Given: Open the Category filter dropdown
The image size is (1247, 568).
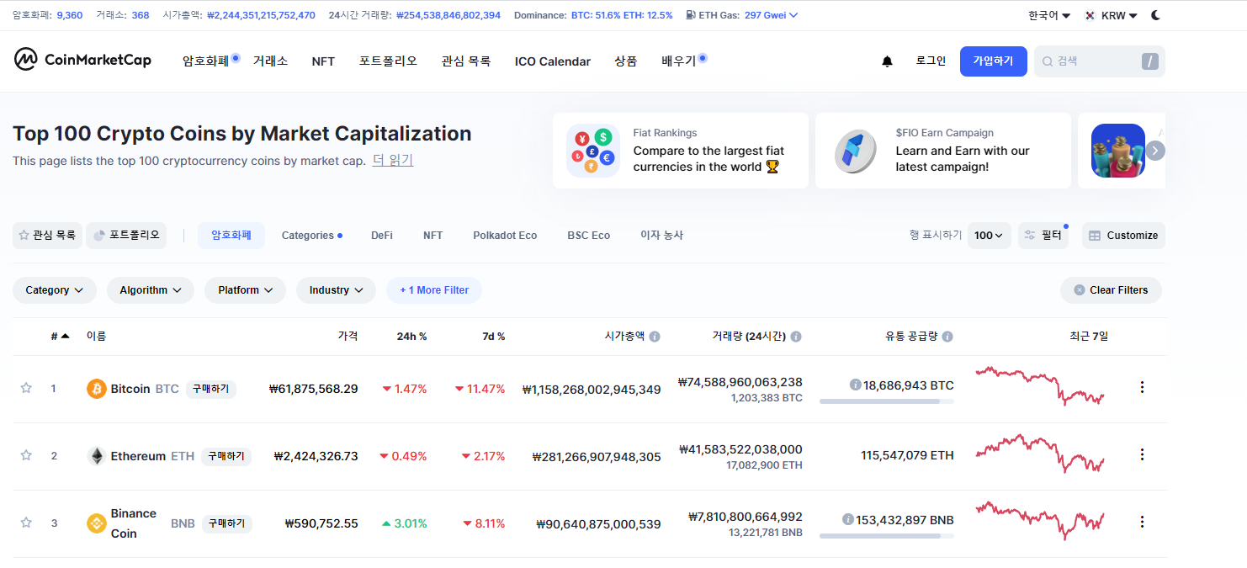Looking at the screenshot, I should (x=55, y=290).
